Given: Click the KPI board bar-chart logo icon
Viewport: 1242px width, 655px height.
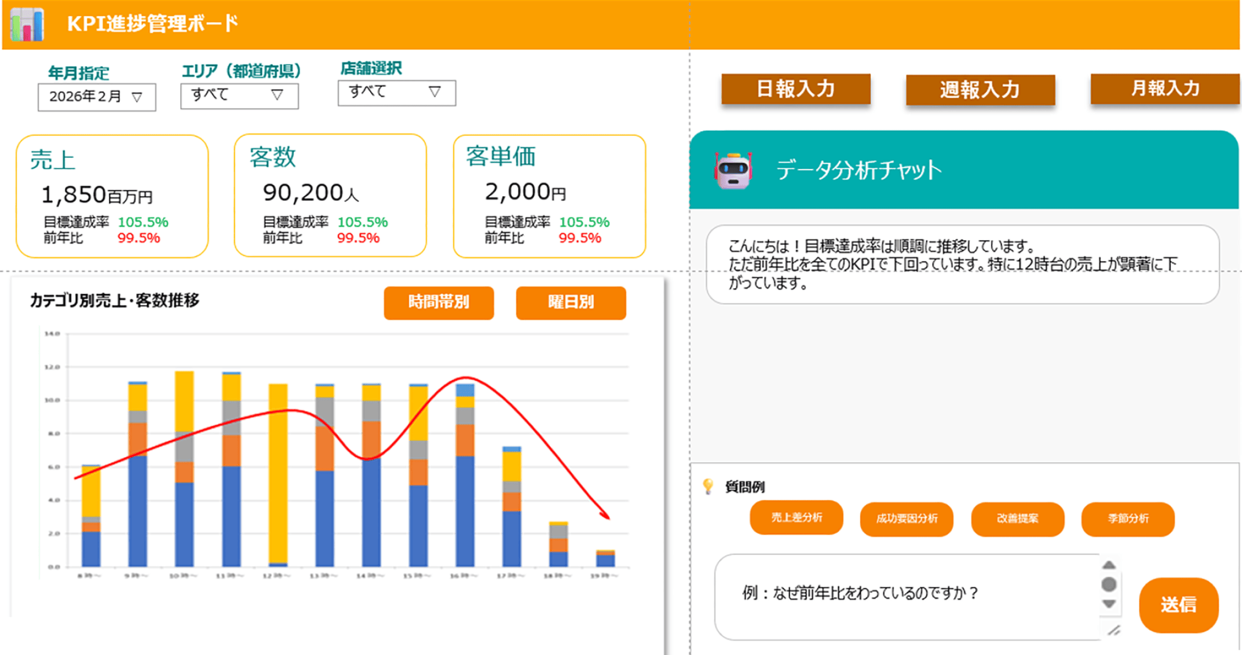Looking at the screenshot, I should [x=27, y=24].
